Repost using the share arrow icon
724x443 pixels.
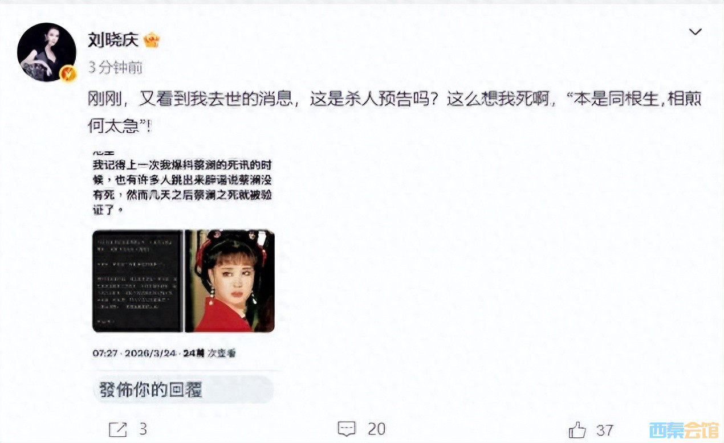click(117, 429)
